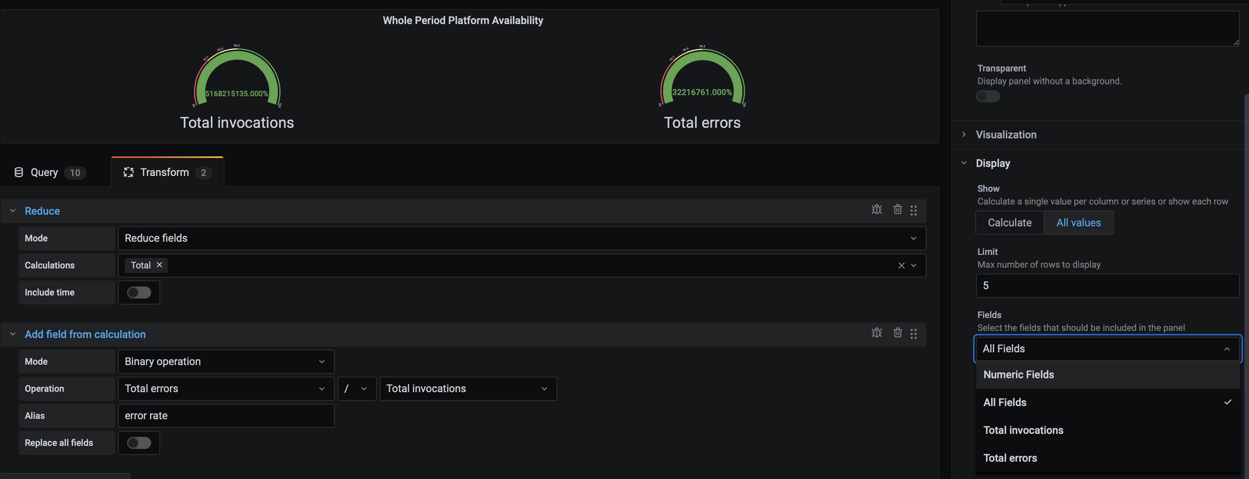Screen dimensions: 1249x479
Task: Click the debug icon on the Reduce transformation
Action: [877, 210]
